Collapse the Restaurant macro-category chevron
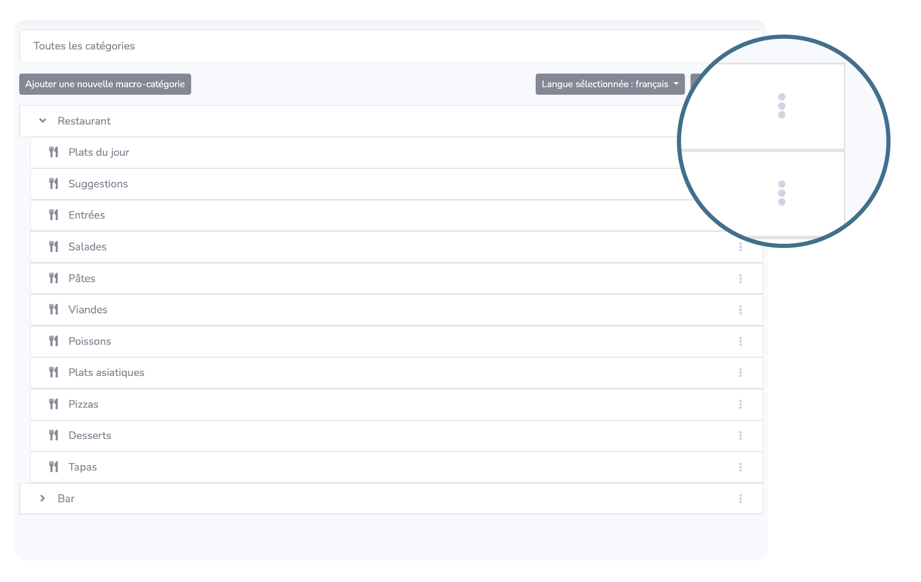 (x=43, y=121)
